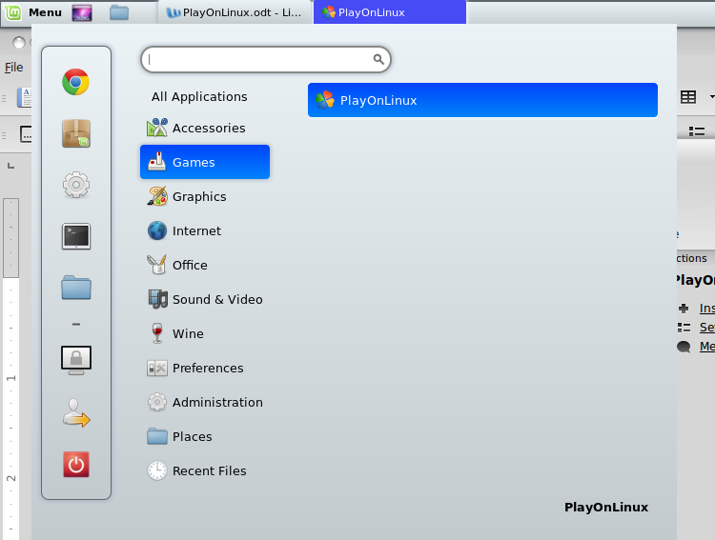Open the Wine category
Image resolution: width=715 pixels, height=540 pixels.
pyautogui.click(x=205, y=333)
